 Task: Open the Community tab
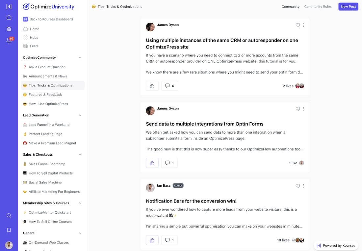click(x=290, y=7)
